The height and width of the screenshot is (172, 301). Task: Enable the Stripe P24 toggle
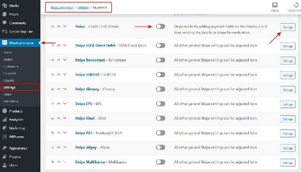pos(161,133)
